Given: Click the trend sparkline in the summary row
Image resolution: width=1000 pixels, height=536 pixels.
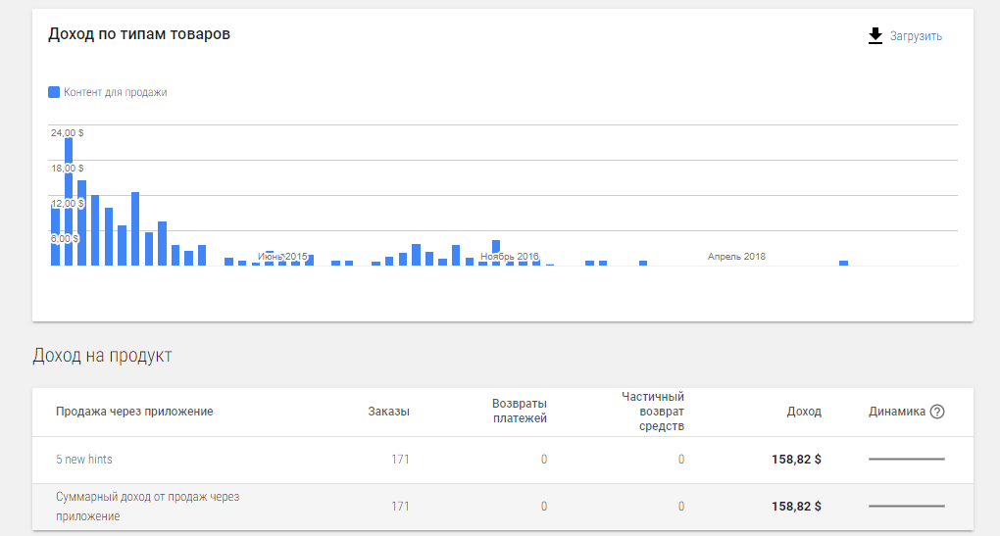Looking at the screenshot, I should 906,507.
